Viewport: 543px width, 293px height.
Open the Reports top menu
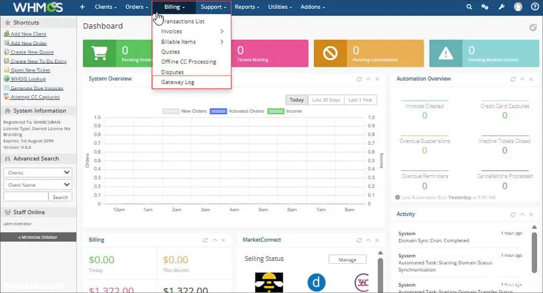coord(247,7)
